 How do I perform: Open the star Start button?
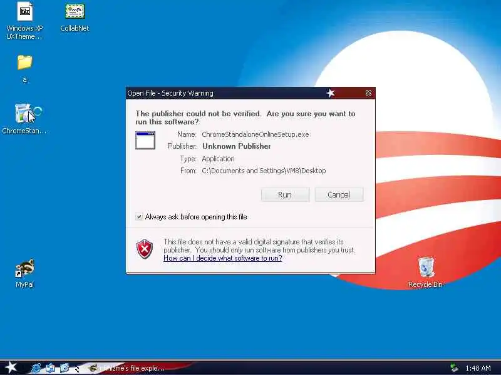(x=11, y=367)
